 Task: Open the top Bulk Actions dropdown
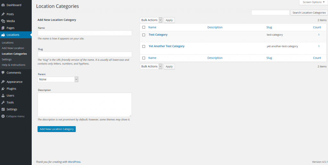151,20
